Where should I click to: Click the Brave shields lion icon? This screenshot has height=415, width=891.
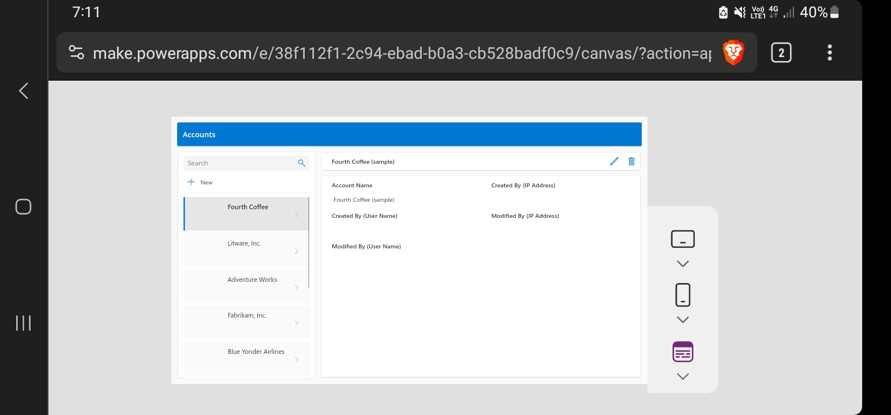pos(733,52)
